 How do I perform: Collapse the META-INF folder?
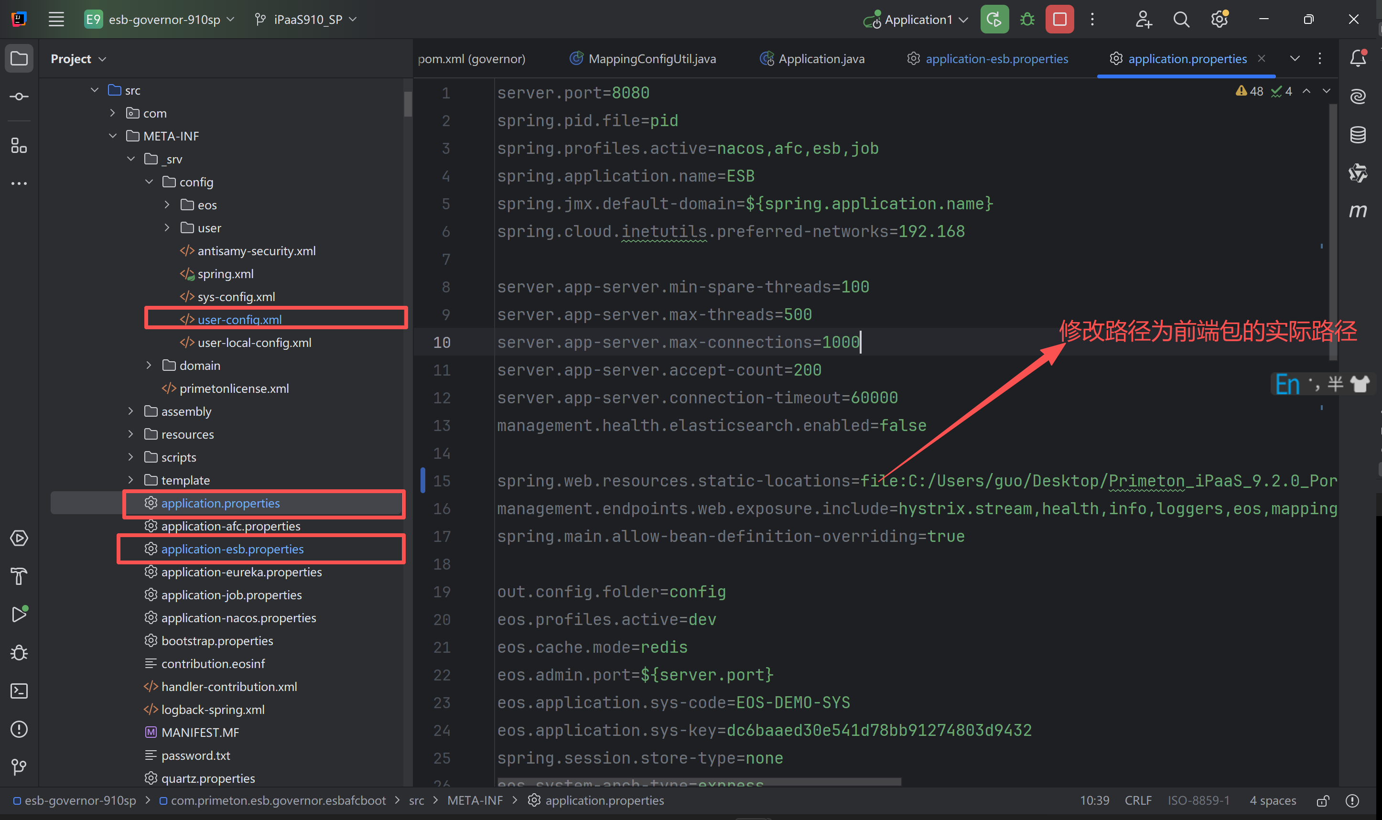coord(113,136)
